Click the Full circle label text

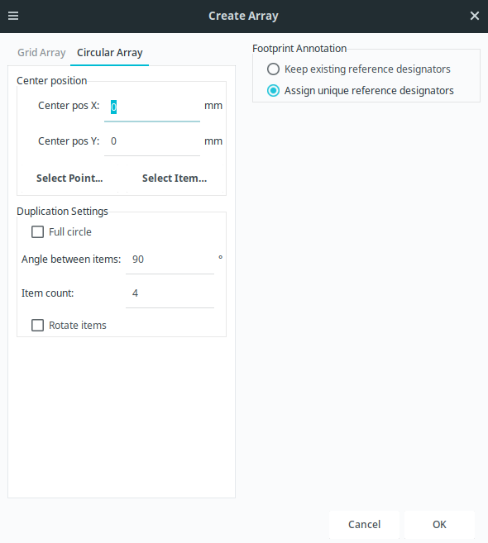(70, 231)
